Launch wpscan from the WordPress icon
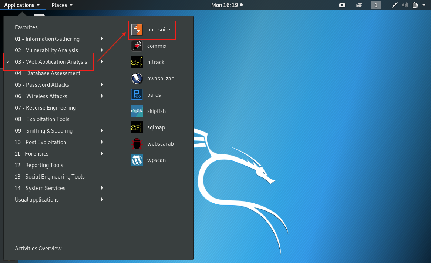The height and width of the screenshot is (263, 431). pyautogui.click(x=137, y=160)
